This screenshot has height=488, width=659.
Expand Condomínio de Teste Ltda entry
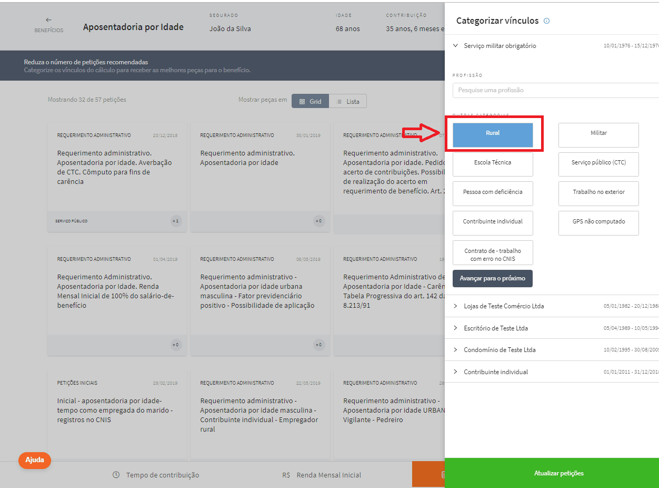[x=456, y=350]
